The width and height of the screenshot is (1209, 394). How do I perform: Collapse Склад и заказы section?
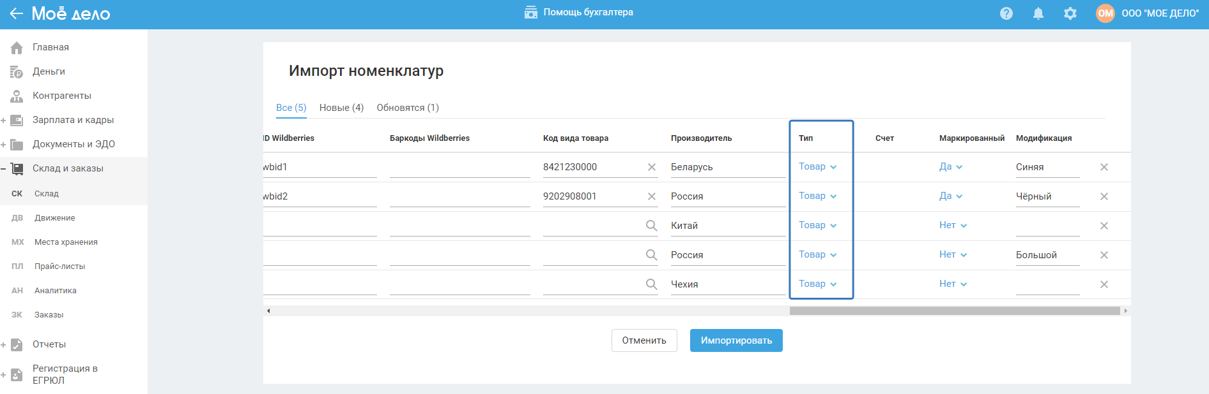click(4, 169)
